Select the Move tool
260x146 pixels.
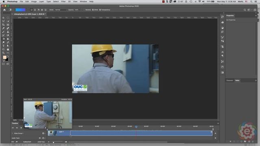[x=3, y=18]
